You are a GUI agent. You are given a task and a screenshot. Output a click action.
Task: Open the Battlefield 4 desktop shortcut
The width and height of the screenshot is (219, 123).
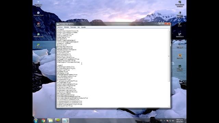tap(180, 35)
